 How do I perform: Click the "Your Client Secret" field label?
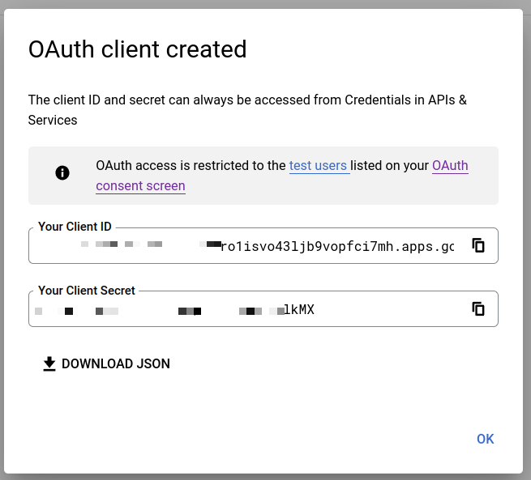pos(87,290)
